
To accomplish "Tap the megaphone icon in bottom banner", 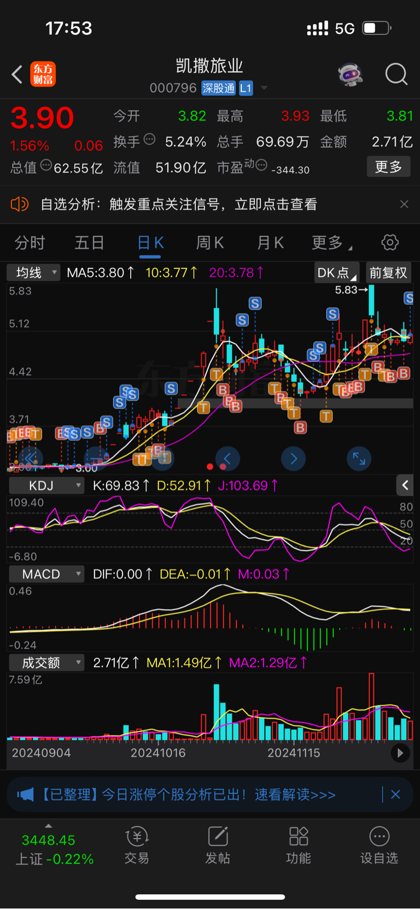I will [x=25, y=794].
